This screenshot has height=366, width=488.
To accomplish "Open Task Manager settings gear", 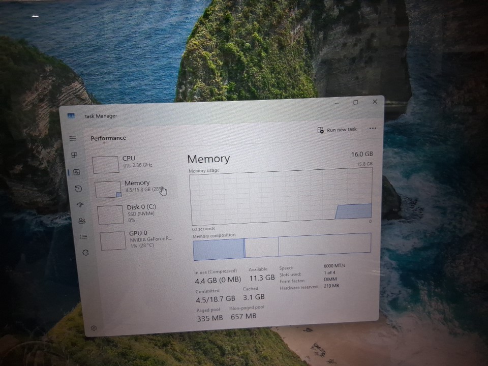I will point(94,328).
